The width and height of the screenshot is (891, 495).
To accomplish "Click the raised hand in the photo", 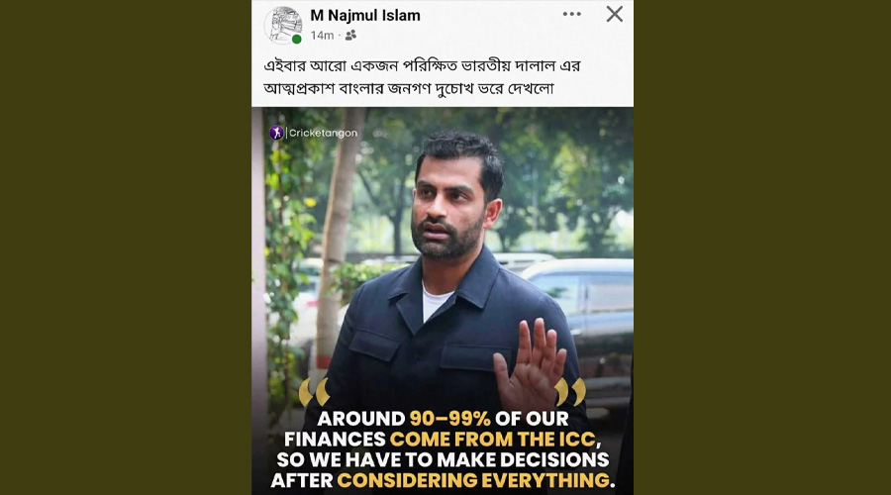I will pos(531,363).
